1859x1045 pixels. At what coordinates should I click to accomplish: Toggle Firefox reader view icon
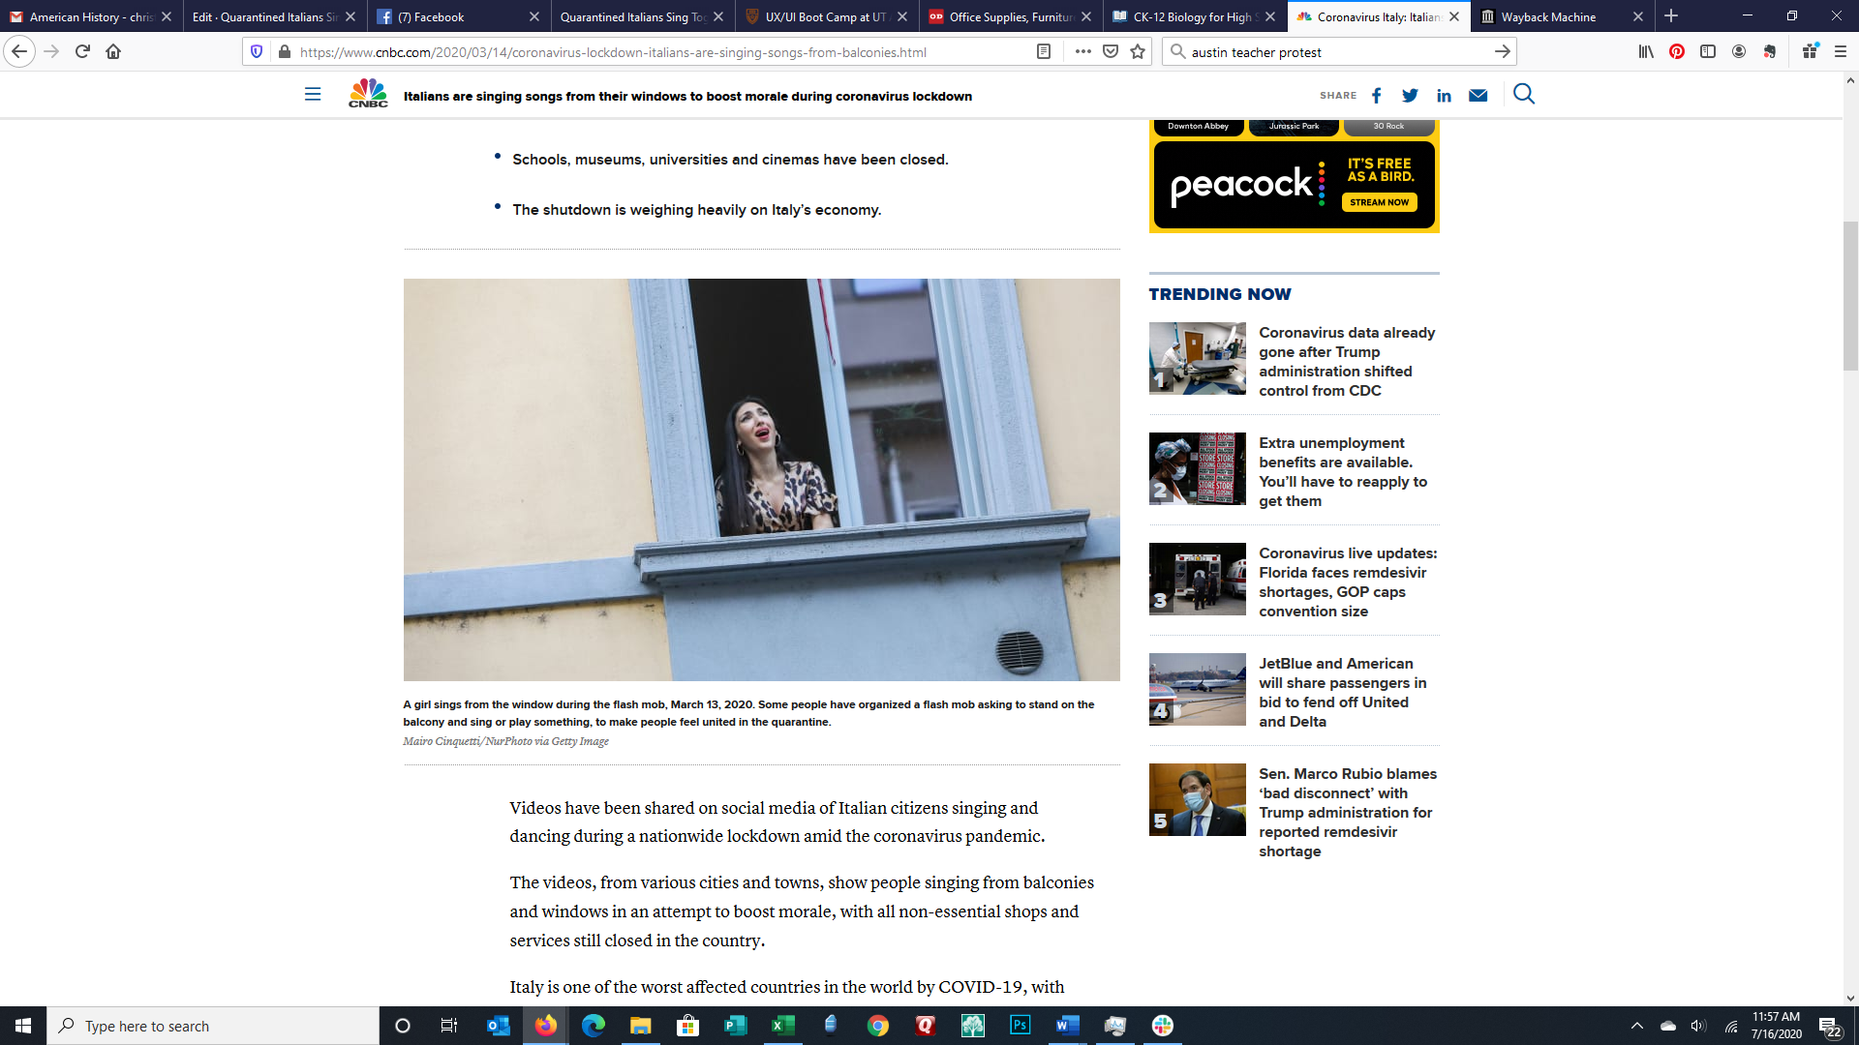(x=1044, y=51)
